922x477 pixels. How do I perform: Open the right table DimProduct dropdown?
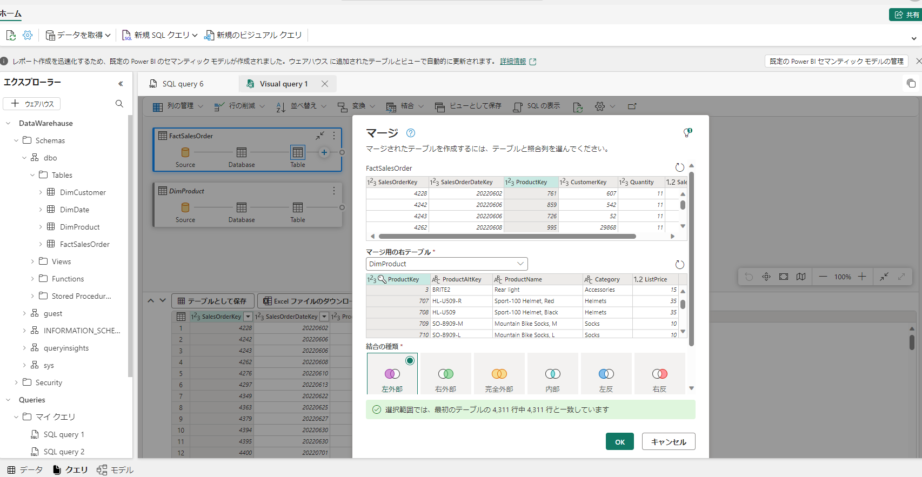coord(446,264)
